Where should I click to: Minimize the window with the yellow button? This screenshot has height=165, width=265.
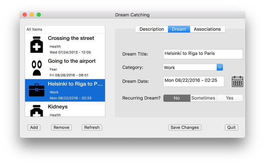pos(32,15)
